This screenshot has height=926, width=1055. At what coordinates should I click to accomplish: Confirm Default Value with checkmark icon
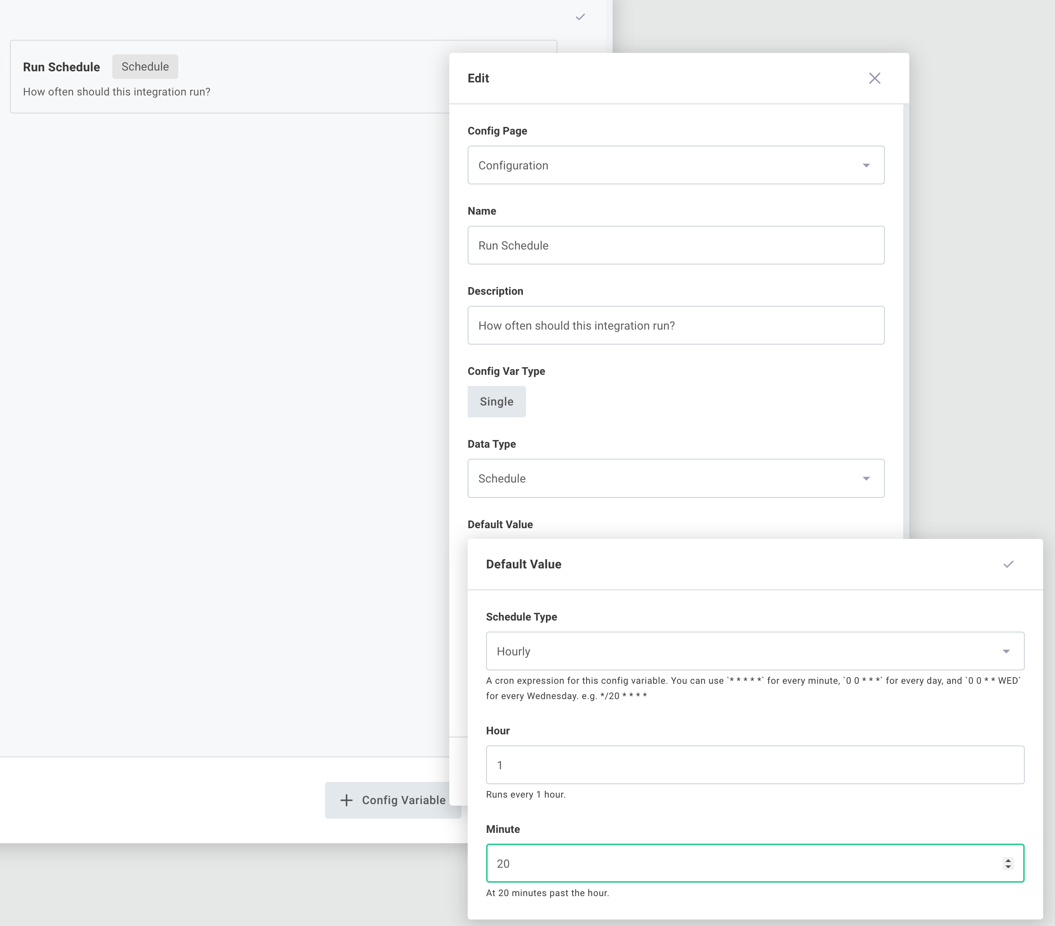1008,564
